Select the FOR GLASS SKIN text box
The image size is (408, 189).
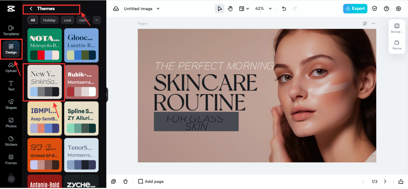[x=196, y=121]
